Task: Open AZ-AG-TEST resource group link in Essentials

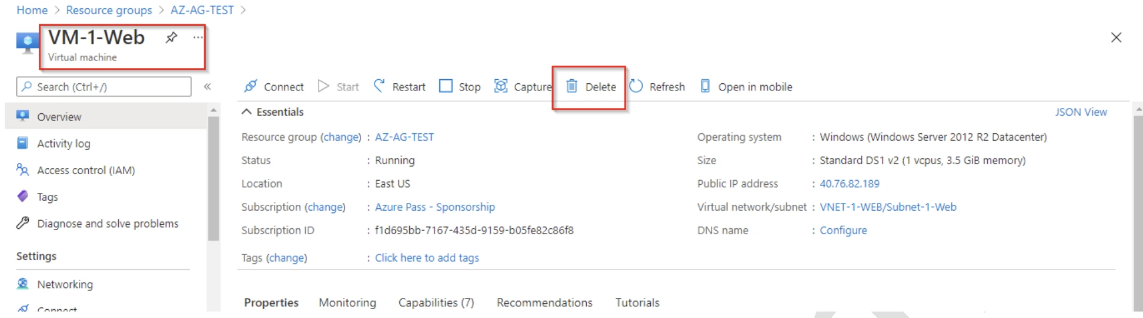Action: pos(404,137)
